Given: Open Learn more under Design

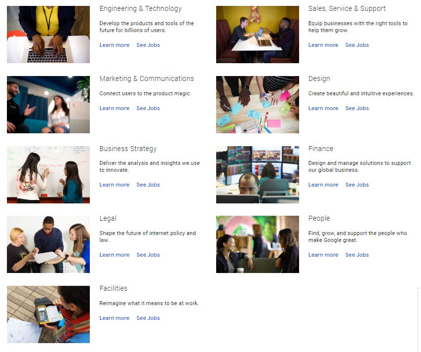Looking at the screenshot, I should click(x=323, y=108).
